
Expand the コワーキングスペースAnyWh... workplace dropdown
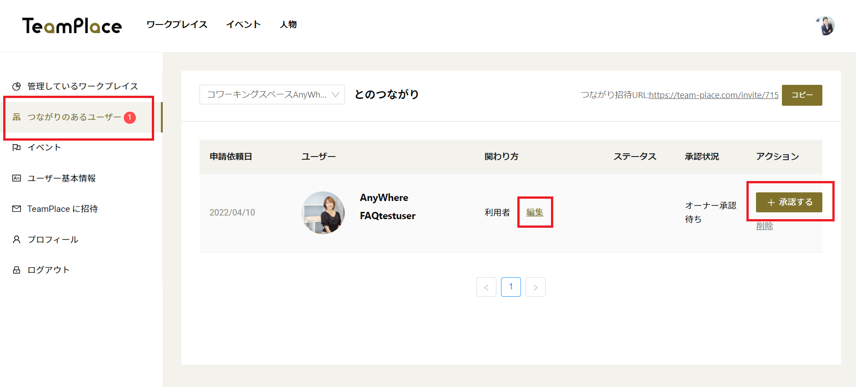click(x=272, y=95)
